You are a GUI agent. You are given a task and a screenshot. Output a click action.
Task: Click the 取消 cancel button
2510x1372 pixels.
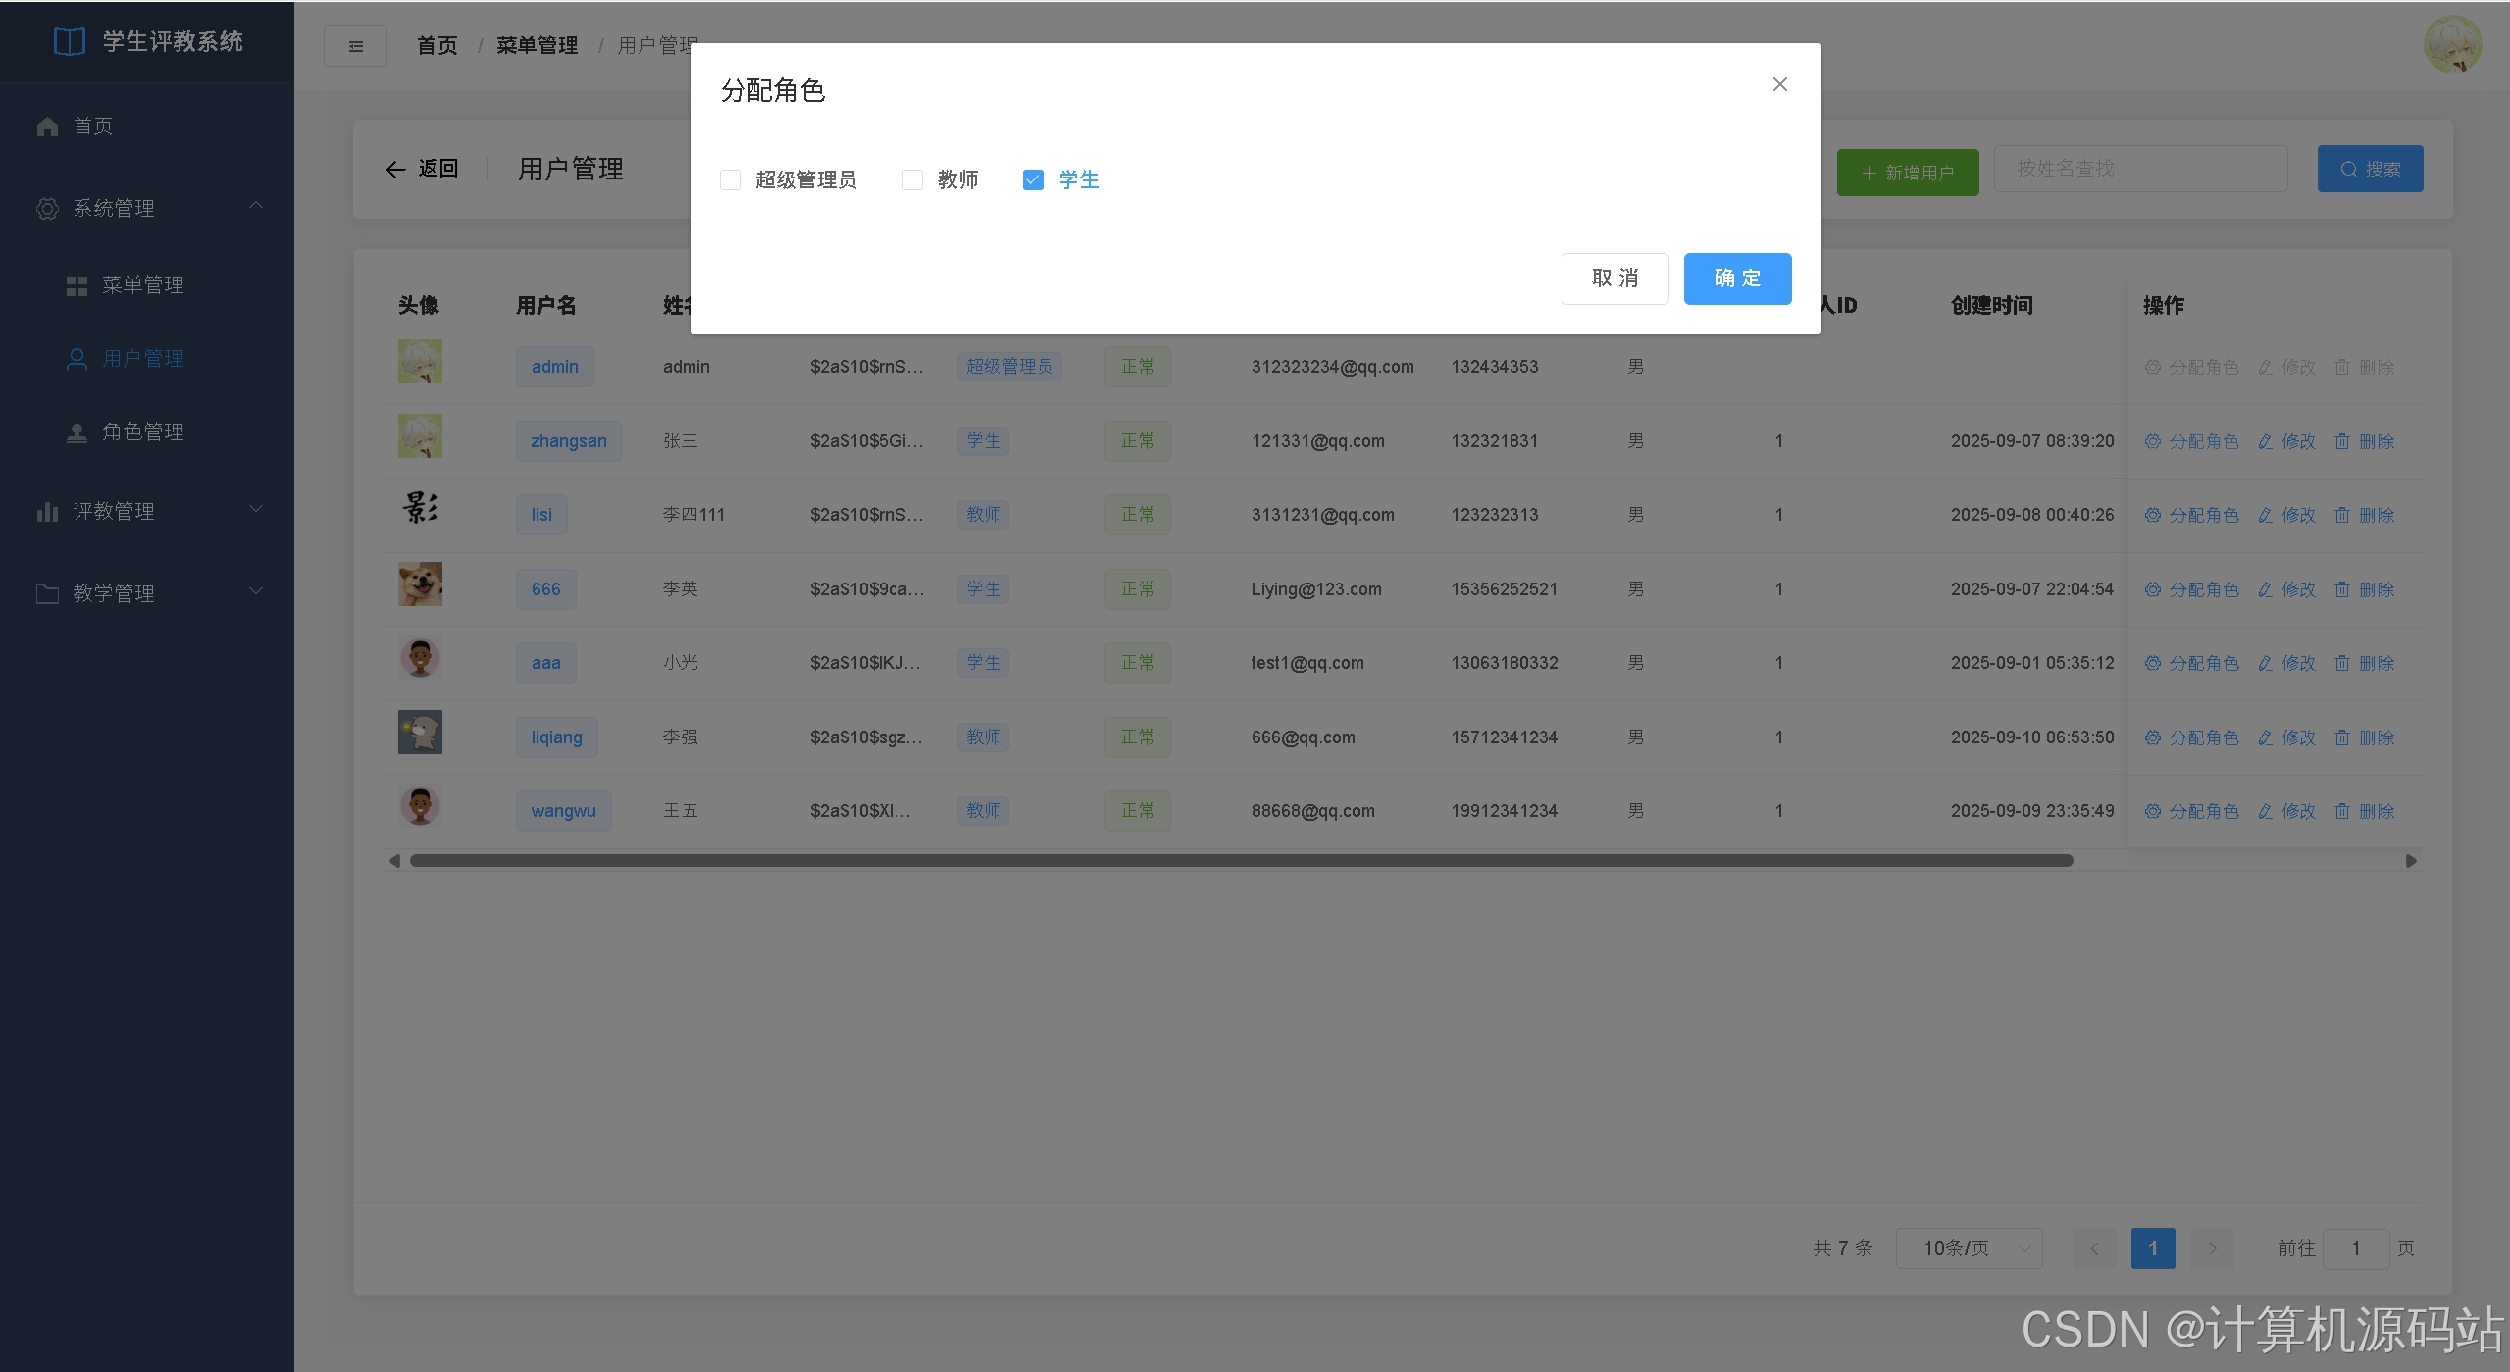pyautogui.click(x=1614, y=279)
